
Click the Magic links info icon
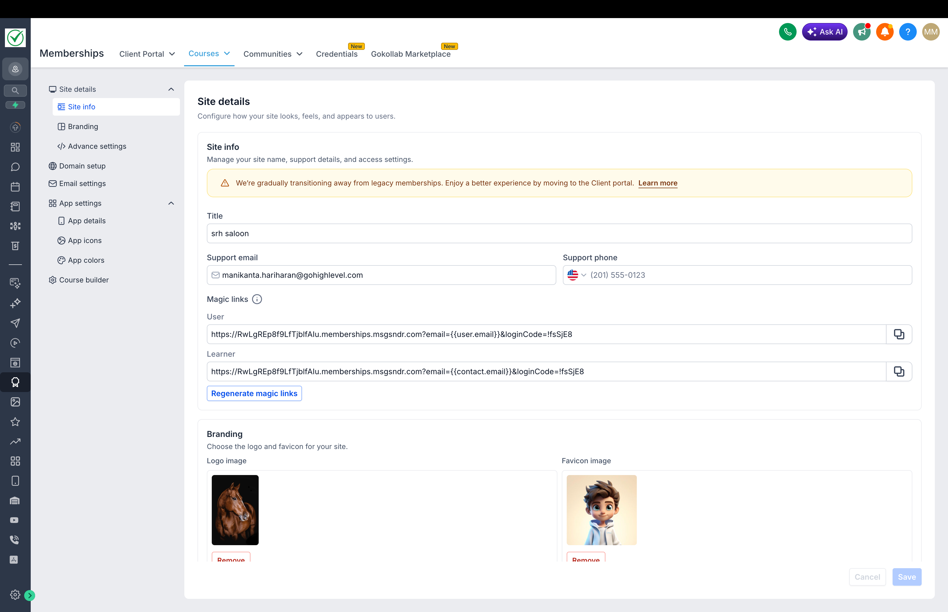pyautogui.click(x=257, y=299)
